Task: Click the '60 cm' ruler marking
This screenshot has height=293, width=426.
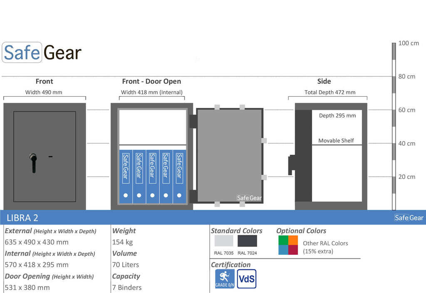Action: click(407, 110)
